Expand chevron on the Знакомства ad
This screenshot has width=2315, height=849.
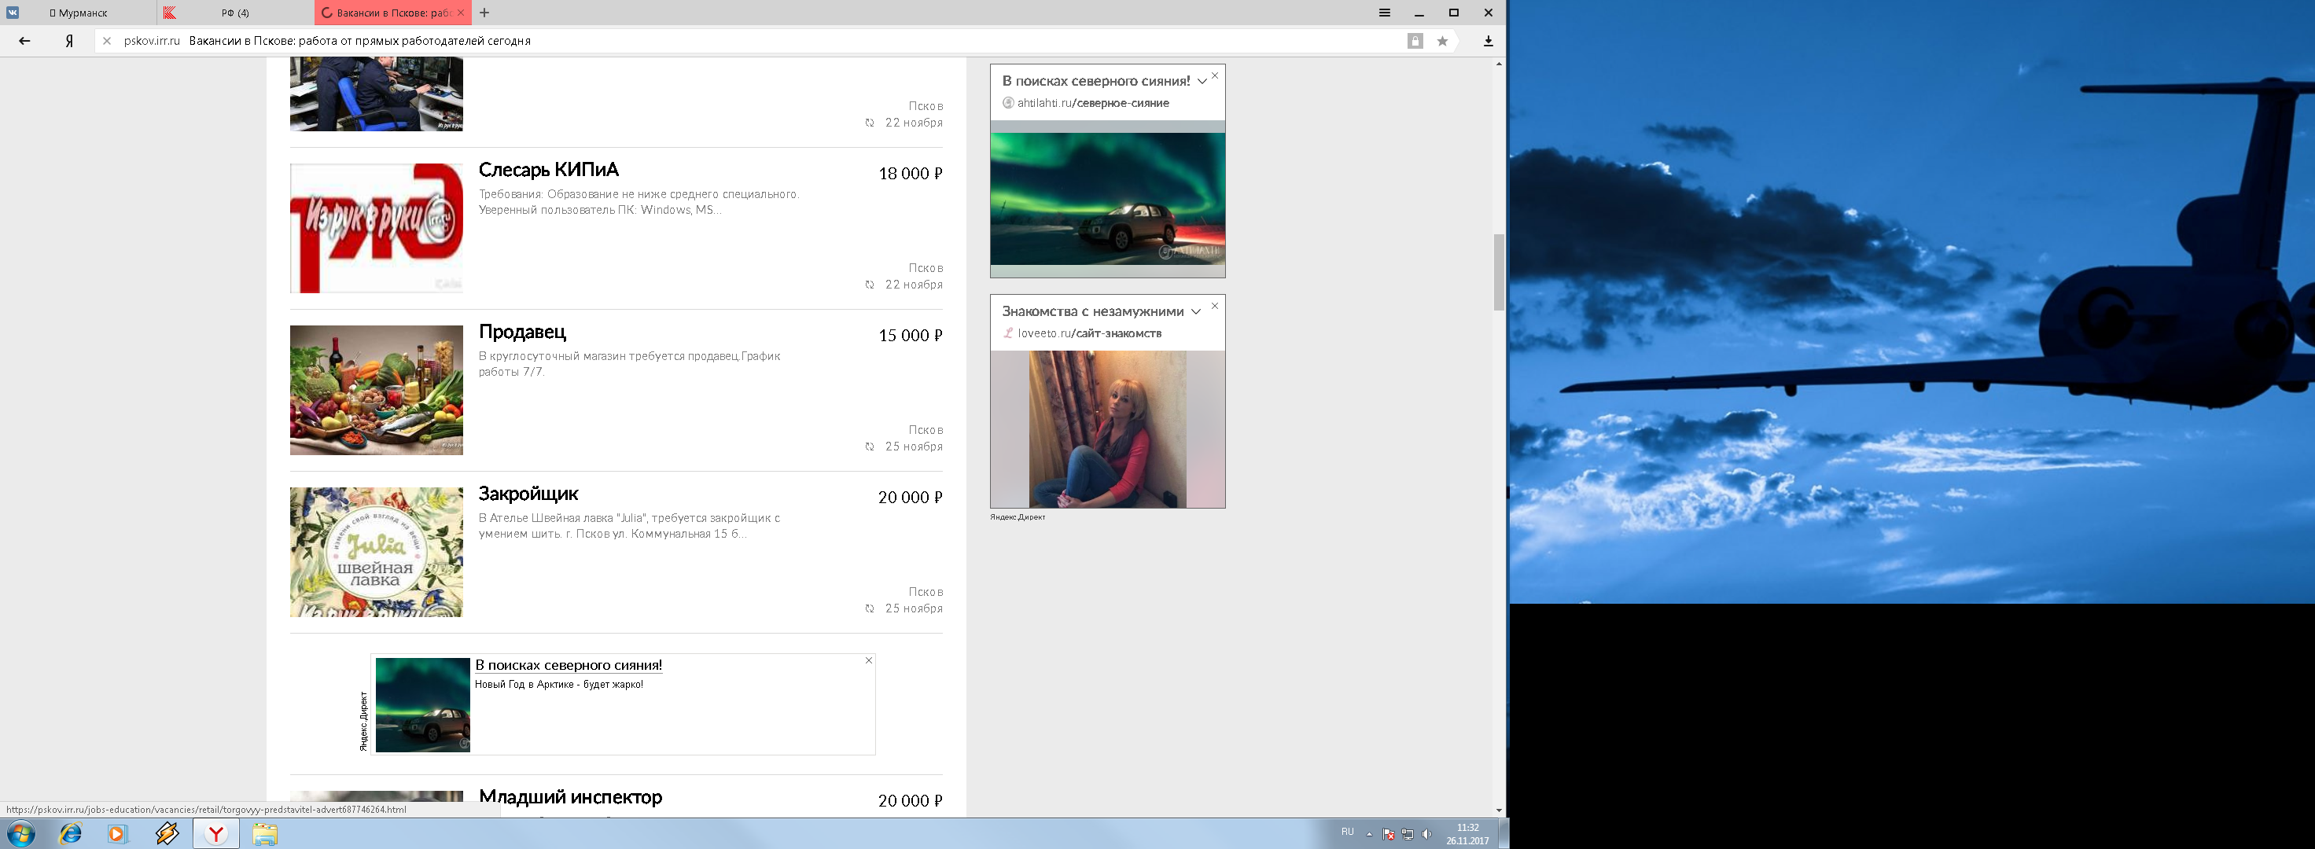1195,312
